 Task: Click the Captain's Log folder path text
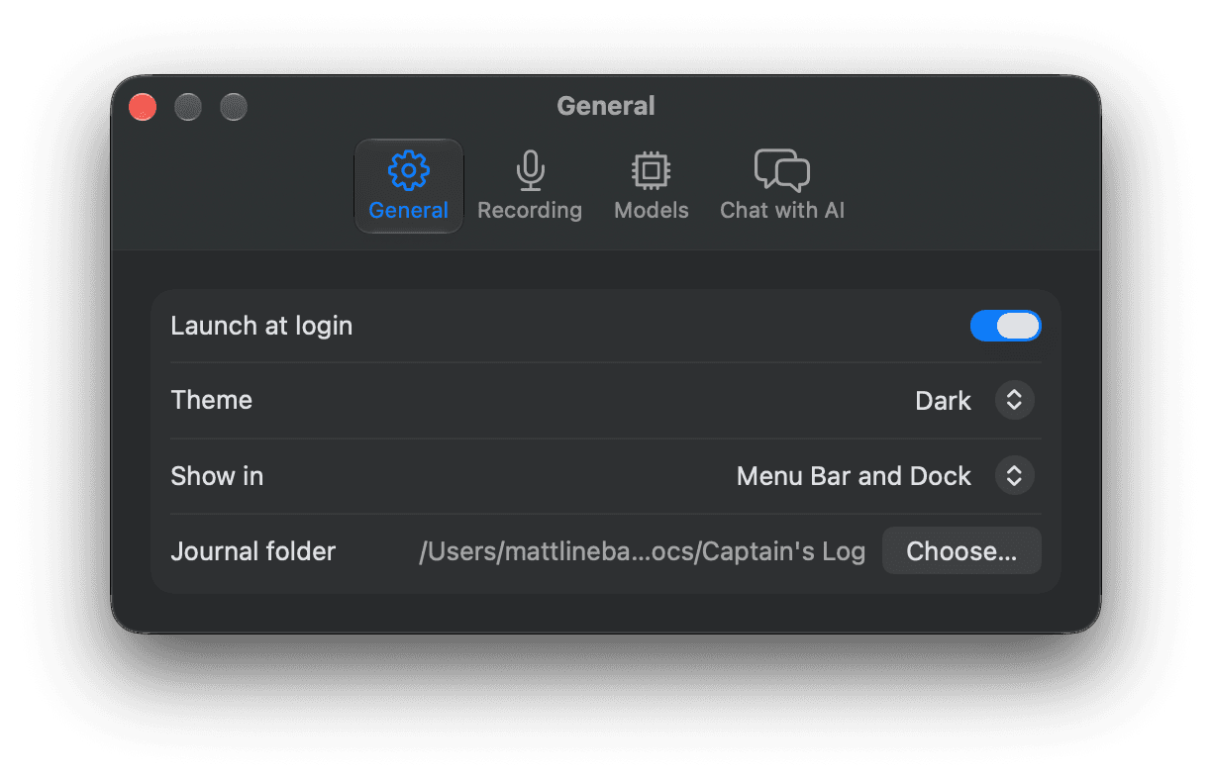643,551
